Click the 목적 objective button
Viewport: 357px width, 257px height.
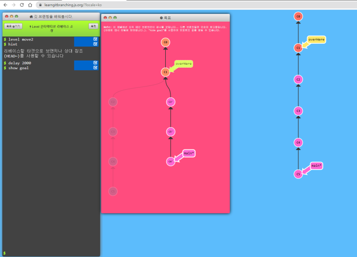point(92,26)
